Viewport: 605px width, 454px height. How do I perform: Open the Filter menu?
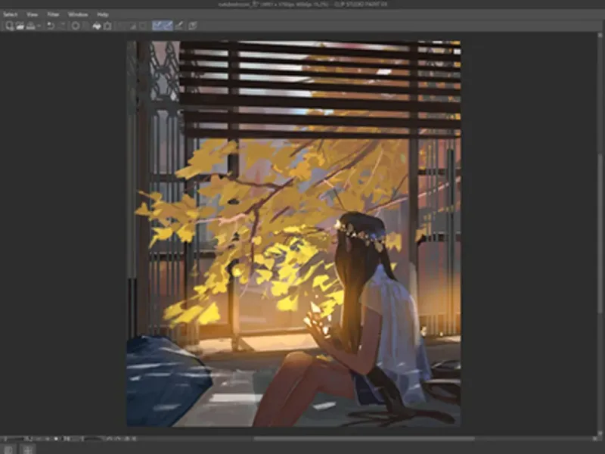53,14
